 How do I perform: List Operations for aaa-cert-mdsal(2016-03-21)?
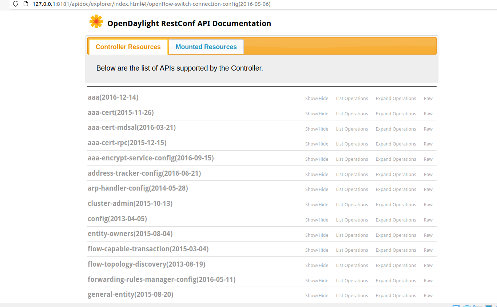click(352, 129)
